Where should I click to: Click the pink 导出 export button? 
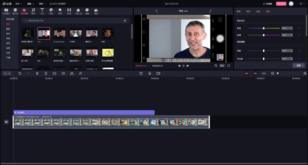point(281,4)
